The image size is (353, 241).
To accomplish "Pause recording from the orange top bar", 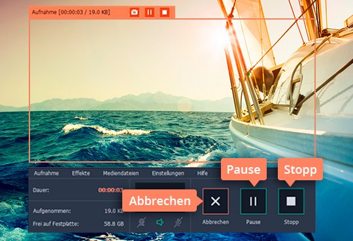I will (x=150, y=12).
